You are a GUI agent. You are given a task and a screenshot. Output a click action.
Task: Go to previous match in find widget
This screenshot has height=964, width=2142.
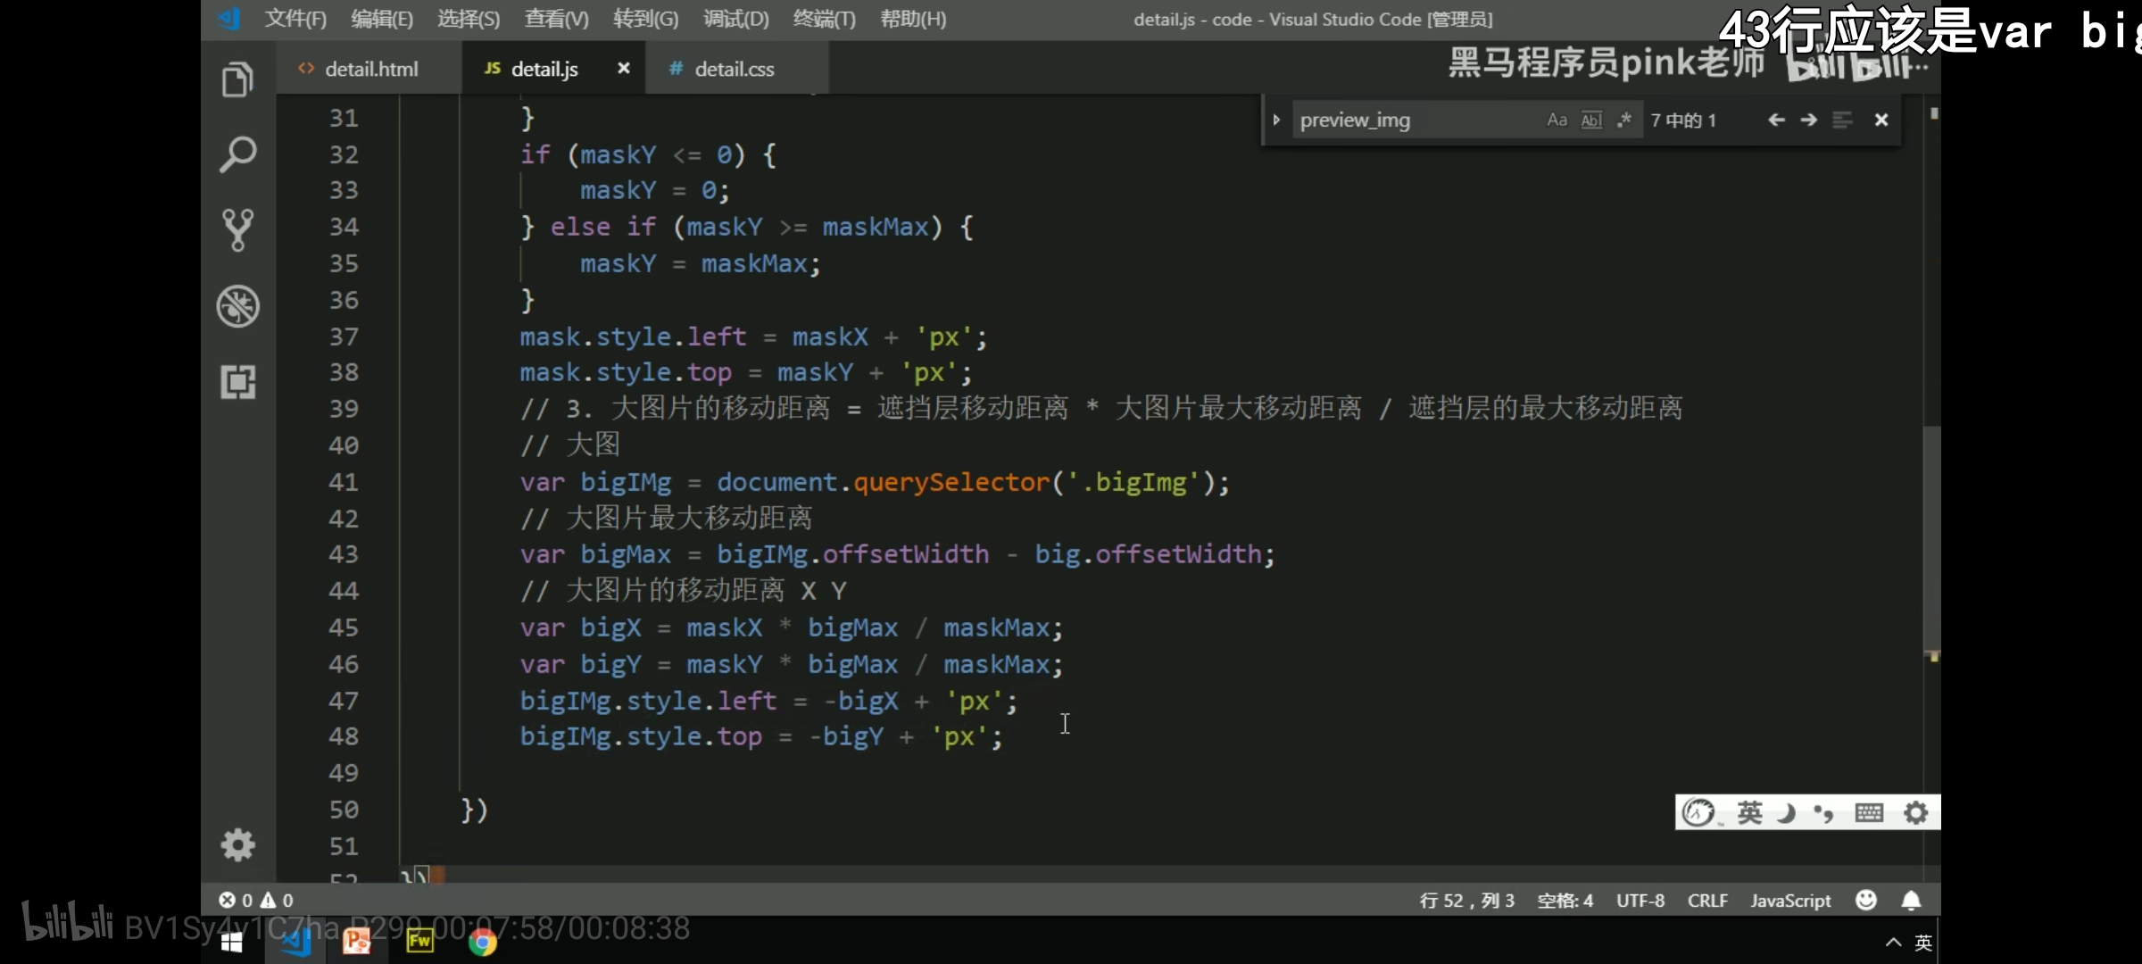click(x=1776, y=120)
